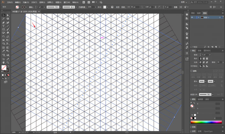Select the Artboard tool

4,59
